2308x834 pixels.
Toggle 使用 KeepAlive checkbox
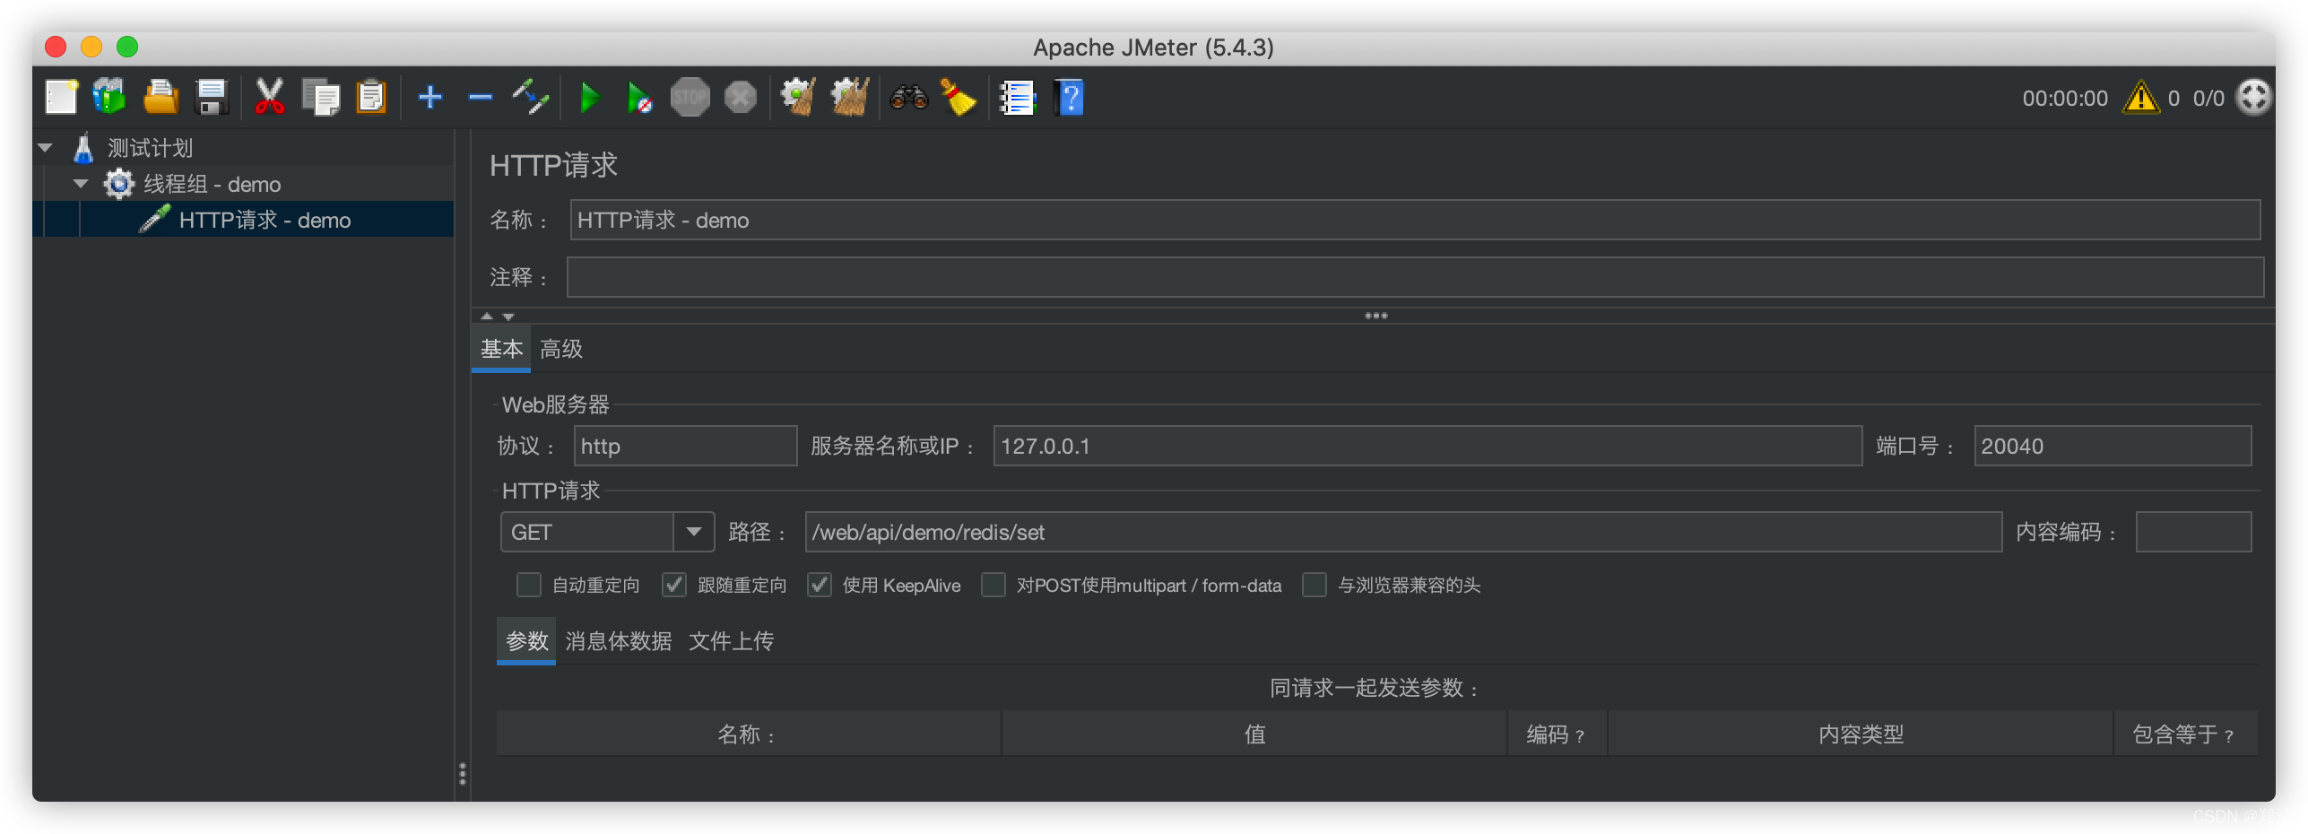tap(820, 585)
